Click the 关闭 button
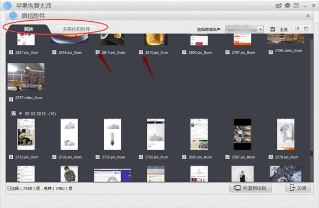The image size is (319, 208). 298,188
